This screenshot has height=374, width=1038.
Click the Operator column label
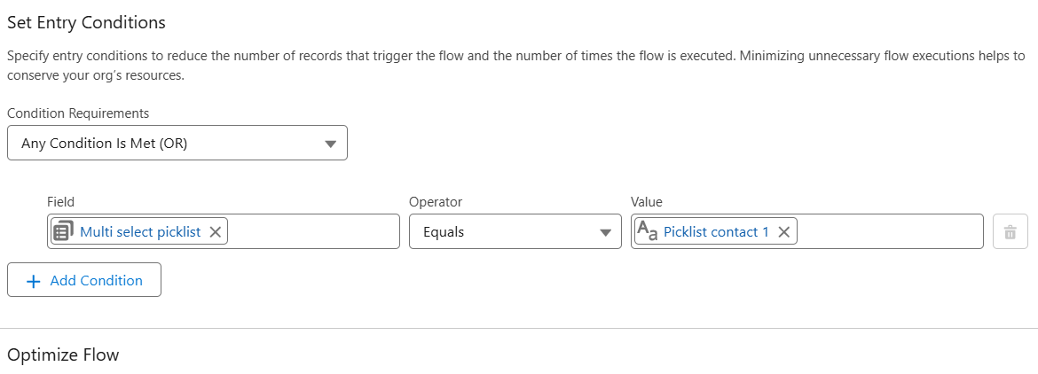click(x=435, y=202)
